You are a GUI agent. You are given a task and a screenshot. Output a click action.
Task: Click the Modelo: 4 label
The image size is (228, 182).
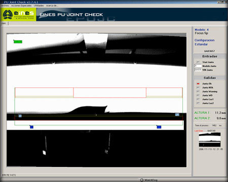(202, 30)
